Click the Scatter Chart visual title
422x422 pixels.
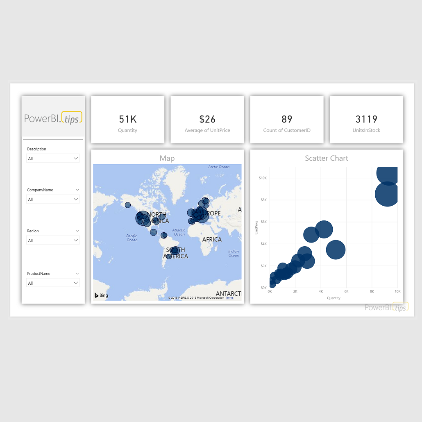click(327, 158)
